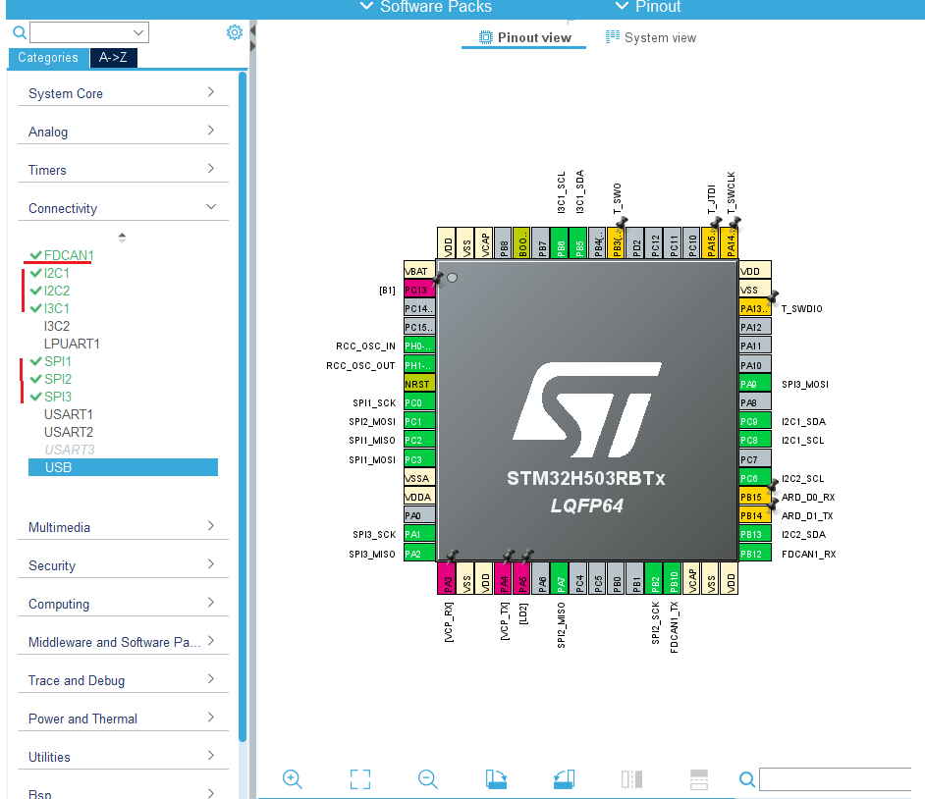Click pin PA1 assigned SPI3_SCK
This screenshot has height=799, width=925.
pos(419,534)
